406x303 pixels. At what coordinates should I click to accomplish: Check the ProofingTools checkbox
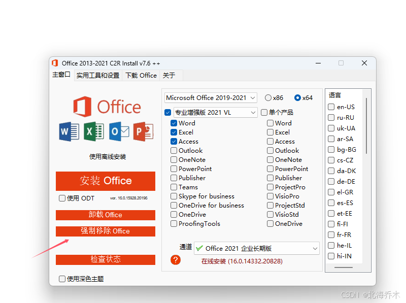click(x=174, y=223)
